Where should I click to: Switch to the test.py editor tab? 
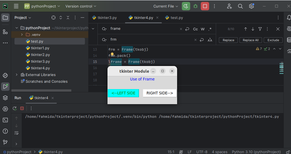pos(174,18)
